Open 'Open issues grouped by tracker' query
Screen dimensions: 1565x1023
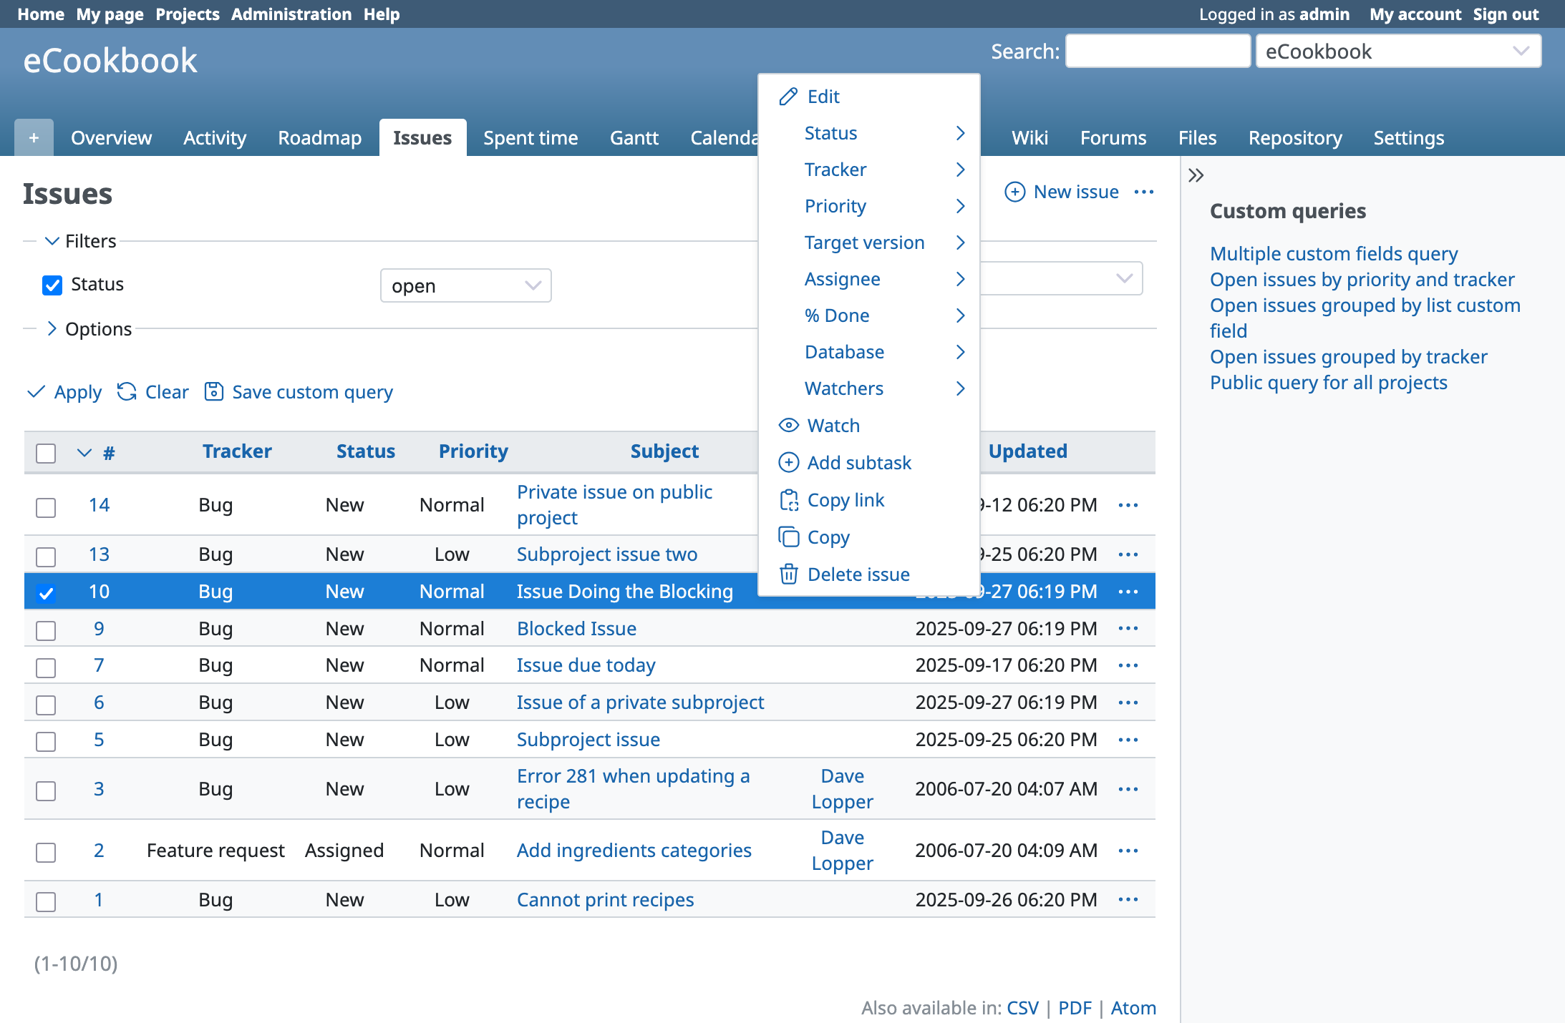click(1348, 357)
